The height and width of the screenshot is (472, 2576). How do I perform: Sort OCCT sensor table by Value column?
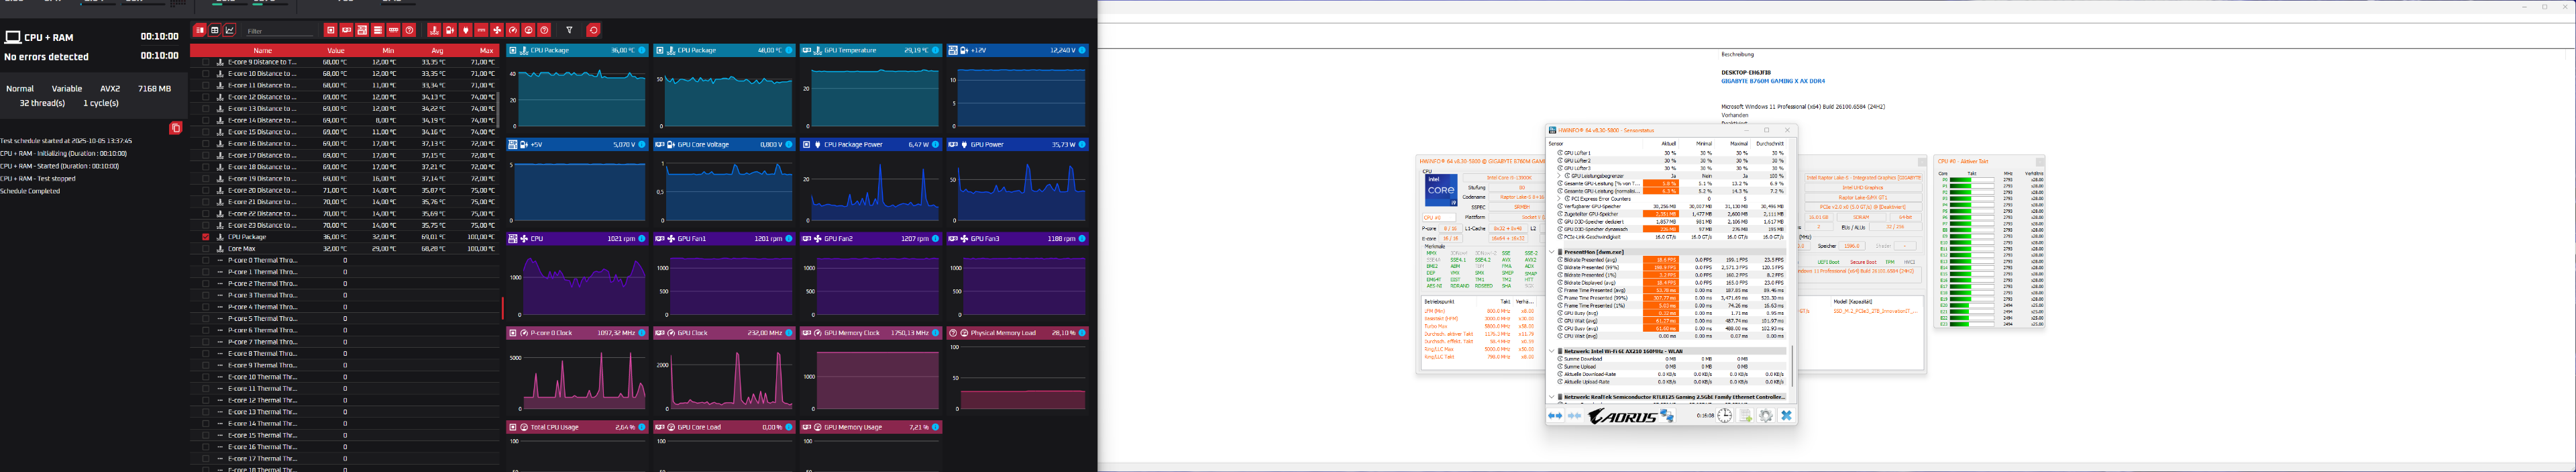[336, 50]
